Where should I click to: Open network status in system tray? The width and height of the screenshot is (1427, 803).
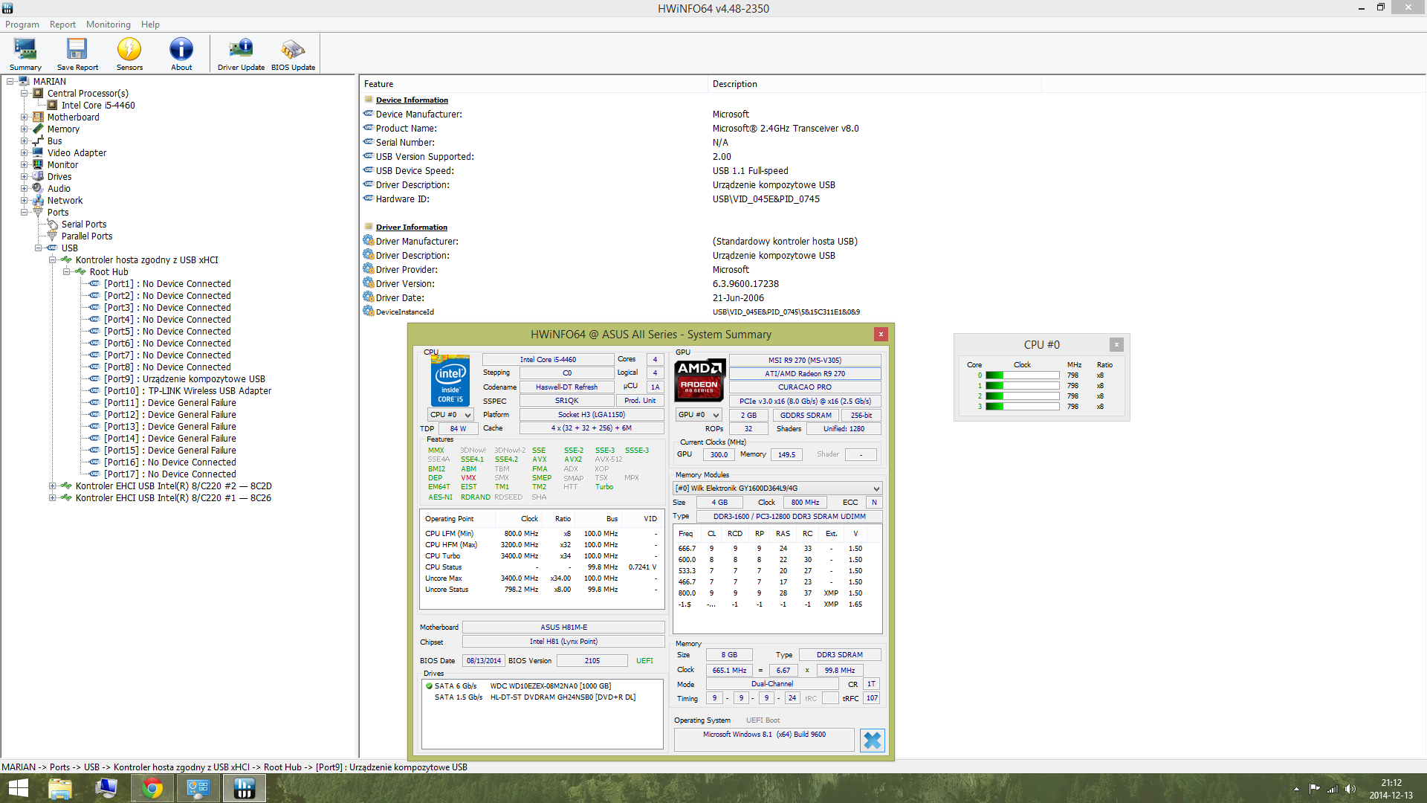click(x=1333, y=789)
